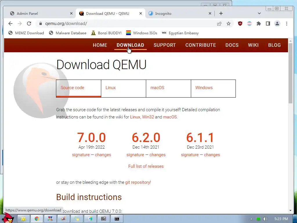This screenshot has width=297, height=223.
Task: Open the Extensions puzzle-piece menu
Action: click(258, 24)
